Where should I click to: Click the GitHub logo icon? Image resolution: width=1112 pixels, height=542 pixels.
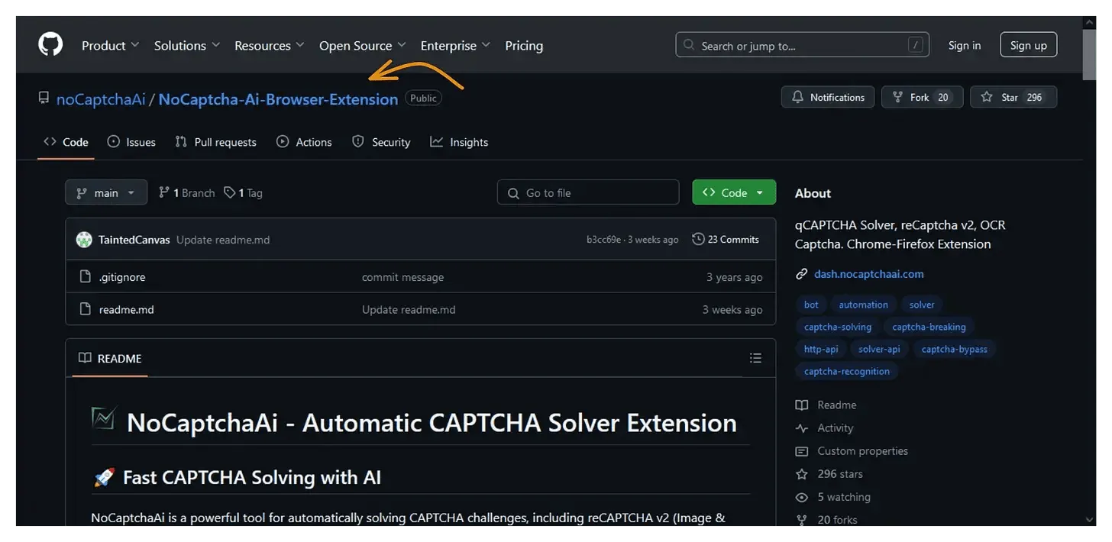coord(50,45)
